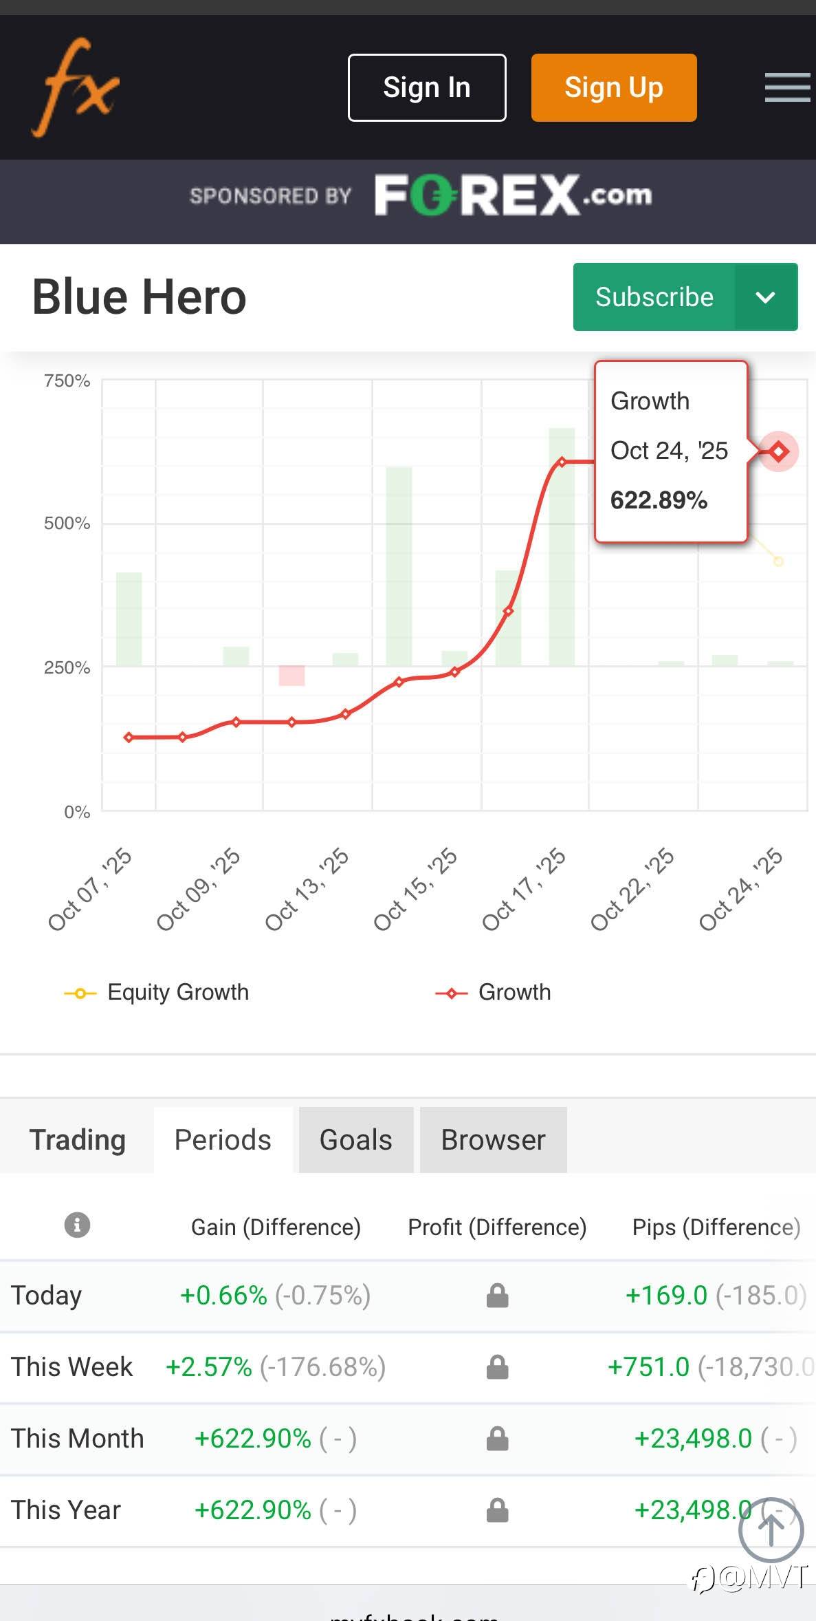
Task: Open the Goals tab
Action: 355,1140
